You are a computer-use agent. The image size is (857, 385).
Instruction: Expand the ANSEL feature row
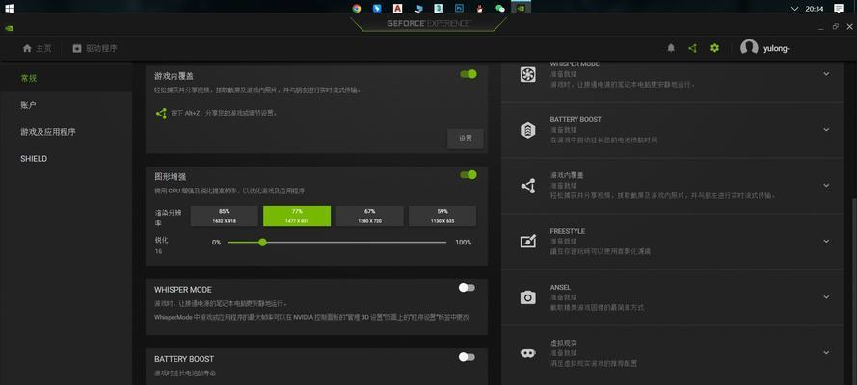826,297
